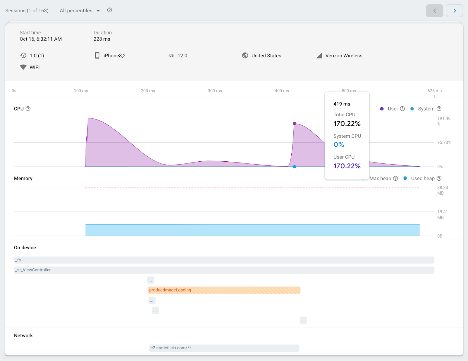The width and height of the screenshot is (468, 361).
Task: Click the purple User legend dot
Action: click(x=382, y=109)
